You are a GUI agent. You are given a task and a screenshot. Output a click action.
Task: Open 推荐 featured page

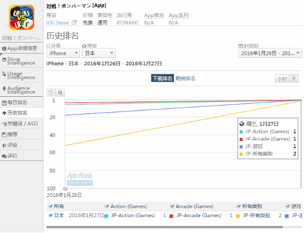pyautogui.click(x=22, y=134)
